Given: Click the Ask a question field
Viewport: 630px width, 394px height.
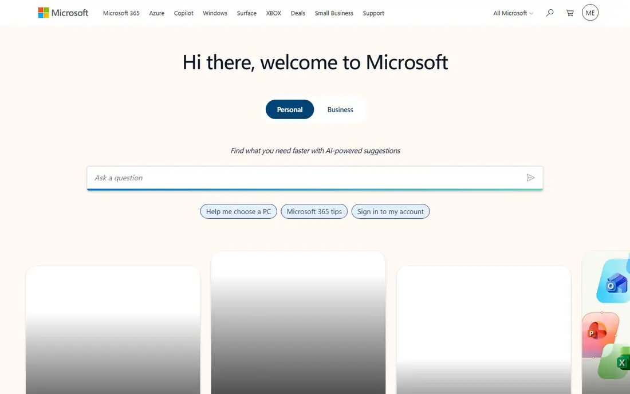Looking at the screenshot, I should (x=315, y=178).
